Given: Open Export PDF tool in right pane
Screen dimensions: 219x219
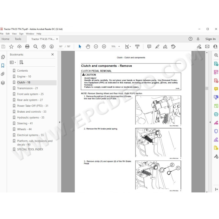Looking at the screenshot, I should pyautogui.click(x=216, y=64).
